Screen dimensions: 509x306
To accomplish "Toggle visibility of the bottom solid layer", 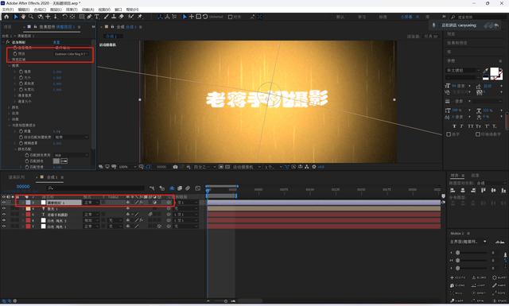I will click(4, 227).
